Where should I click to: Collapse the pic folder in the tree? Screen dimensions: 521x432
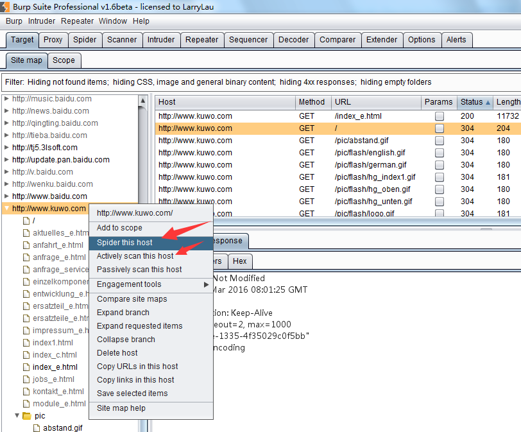pos(17,416)
